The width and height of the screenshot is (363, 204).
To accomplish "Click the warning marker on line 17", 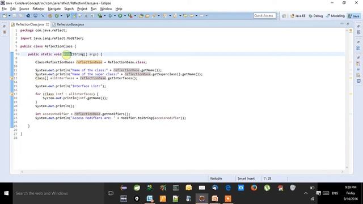I will [11, 94].
